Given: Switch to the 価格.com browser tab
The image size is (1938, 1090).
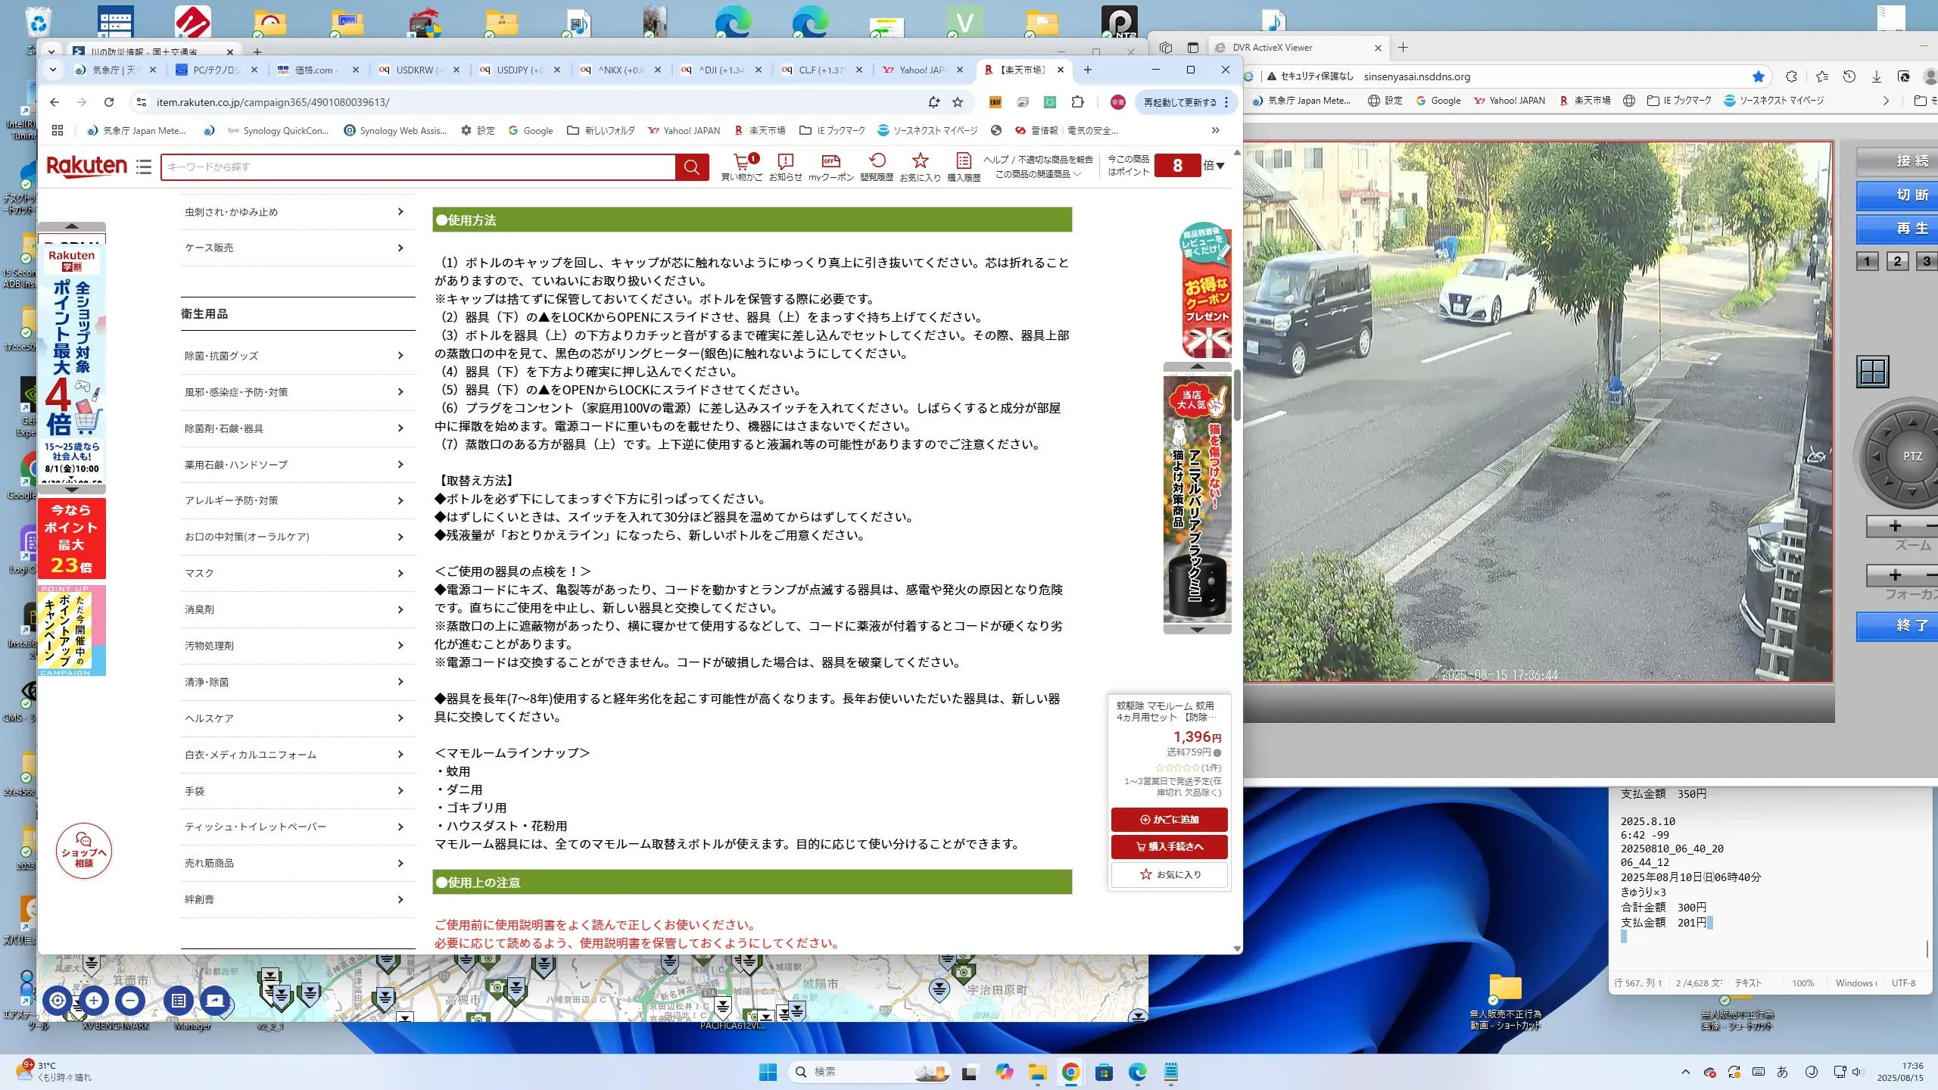Looking at the screenshot, I should (x=315, y=70).
